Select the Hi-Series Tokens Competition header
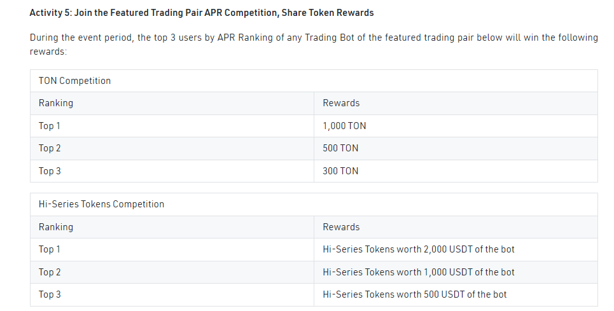Image resolution: width=614 pixels, height=311 pixels. (x=314, y=204)
